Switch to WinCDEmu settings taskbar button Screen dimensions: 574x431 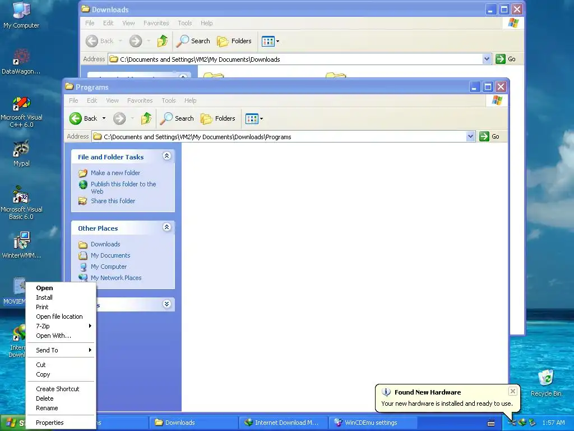[373, 423]
